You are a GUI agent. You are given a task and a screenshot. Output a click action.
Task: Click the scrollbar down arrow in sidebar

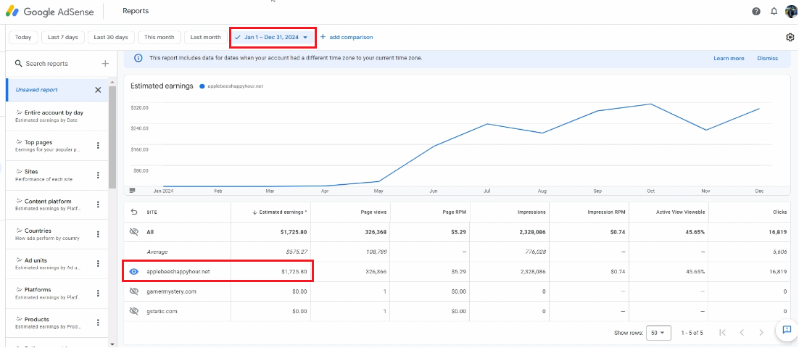tap(112, 344)
